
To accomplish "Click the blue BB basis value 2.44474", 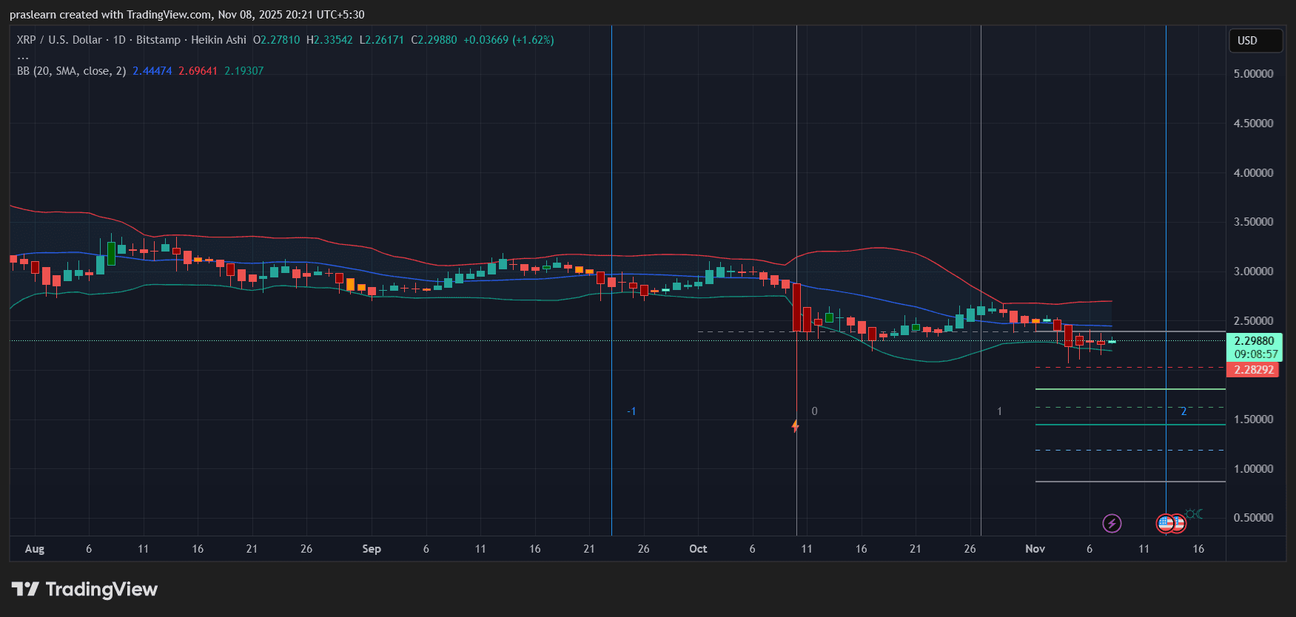I will 152,71.
